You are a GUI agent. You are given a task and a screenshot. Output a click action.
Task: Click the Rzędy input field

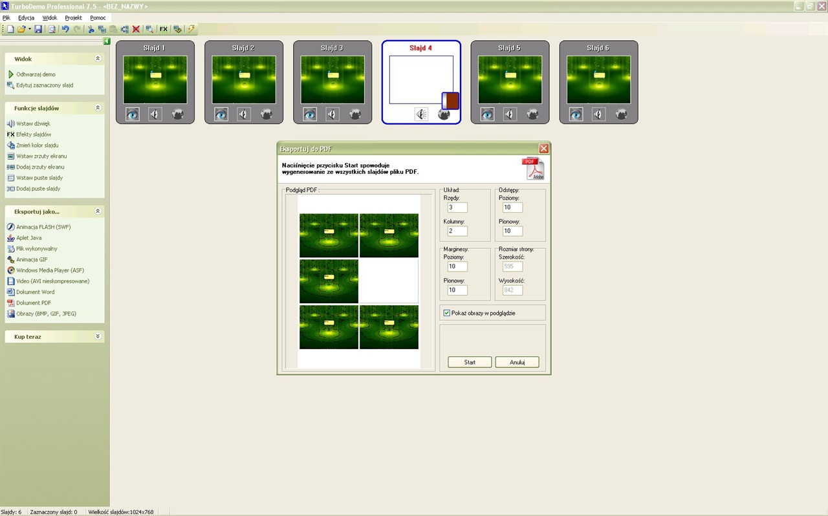coord(457,208)
